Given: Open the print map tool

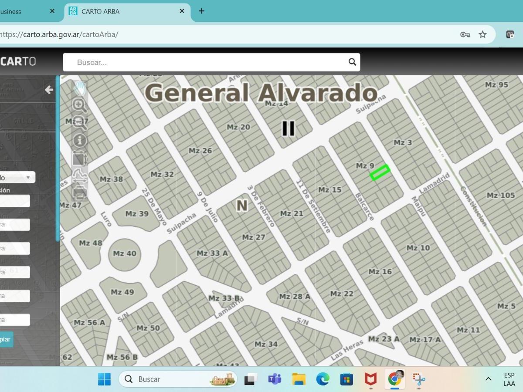Looking at the screenshot, I should pyautogui.click(x=80, y=193).
